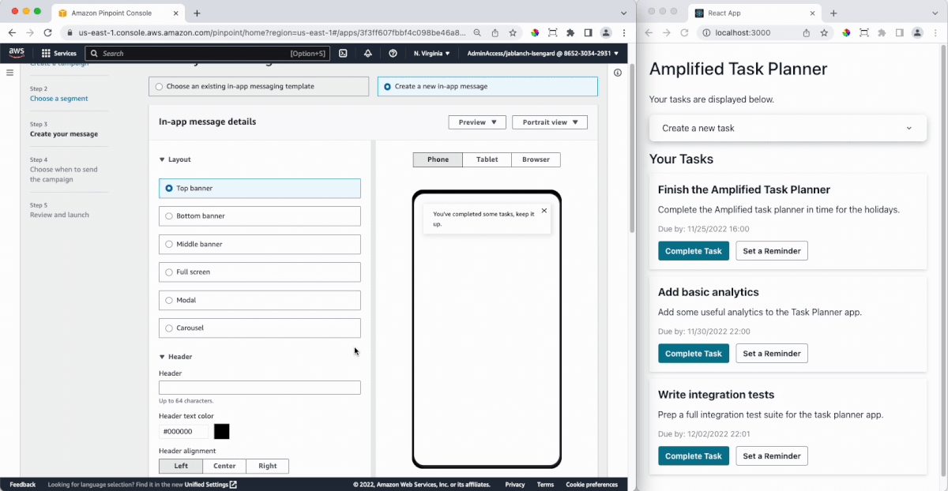Set header alignment to Right
This screenshot has width=948, height=491.
coord(268,466)
